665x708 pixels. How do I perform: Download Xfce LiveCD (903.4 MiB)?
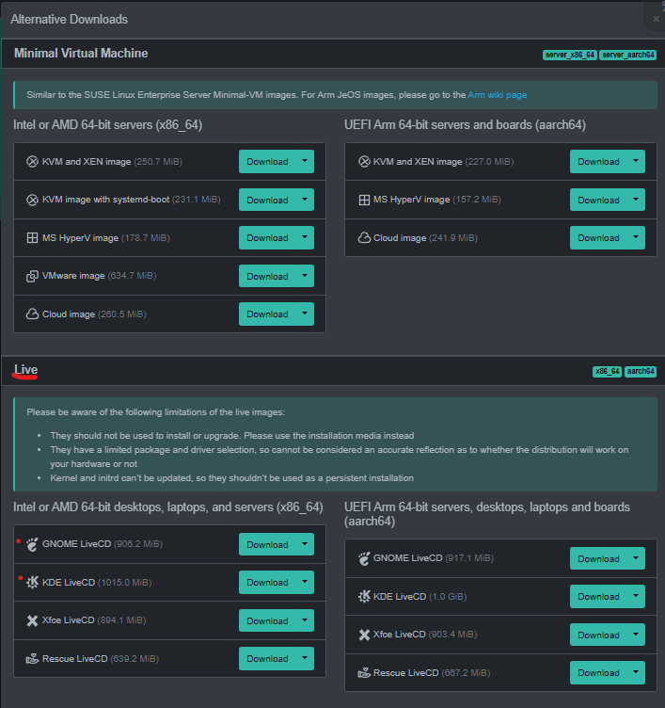pyautogui.click(x=598, y=635)
